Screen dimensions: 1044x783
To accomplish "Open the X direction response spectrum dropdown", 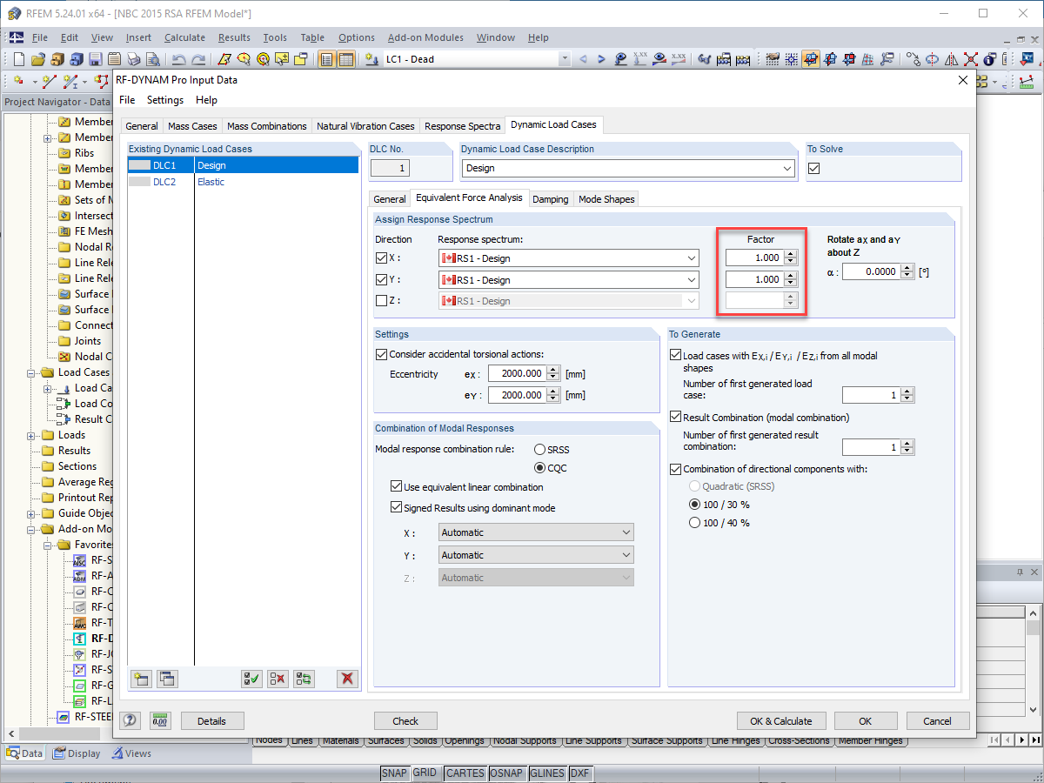I will coord(690,258).
